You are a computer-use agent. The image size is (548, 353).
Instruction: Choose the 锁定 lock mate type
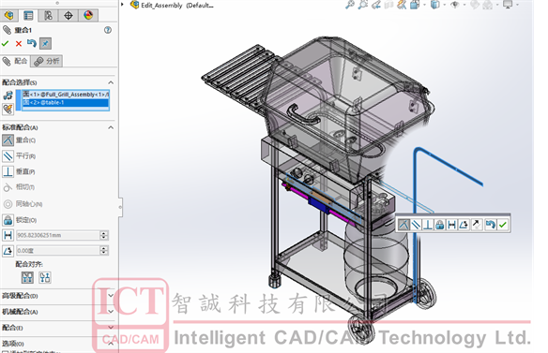tap(20, 220)
